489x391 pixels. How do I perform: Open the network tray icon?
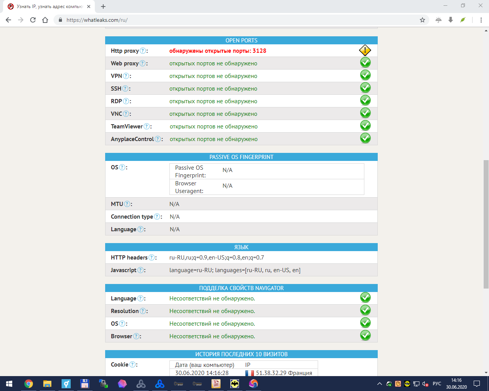pos(416,384)
